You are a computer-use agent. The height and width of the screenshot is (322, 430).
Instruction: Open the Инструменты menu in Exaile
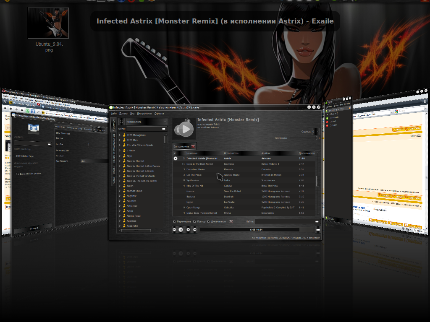pyautogui.click(x=144, y=113)
